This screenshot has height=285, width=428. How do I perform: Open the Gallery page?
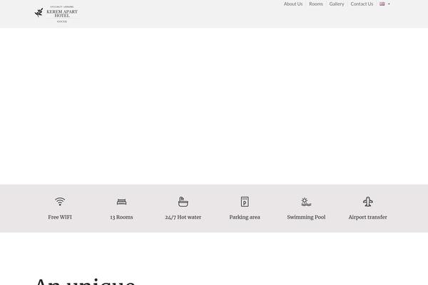coord(337,4)
